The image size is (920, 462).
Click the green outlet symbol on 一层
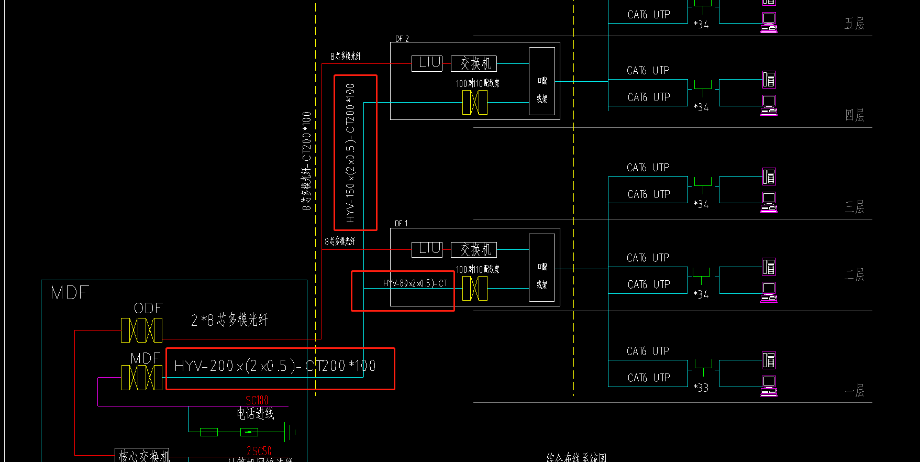pyautogui.click(x=703, y=367)
